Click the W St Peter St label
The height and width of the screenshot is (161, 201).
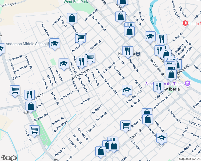click(157, 67)
